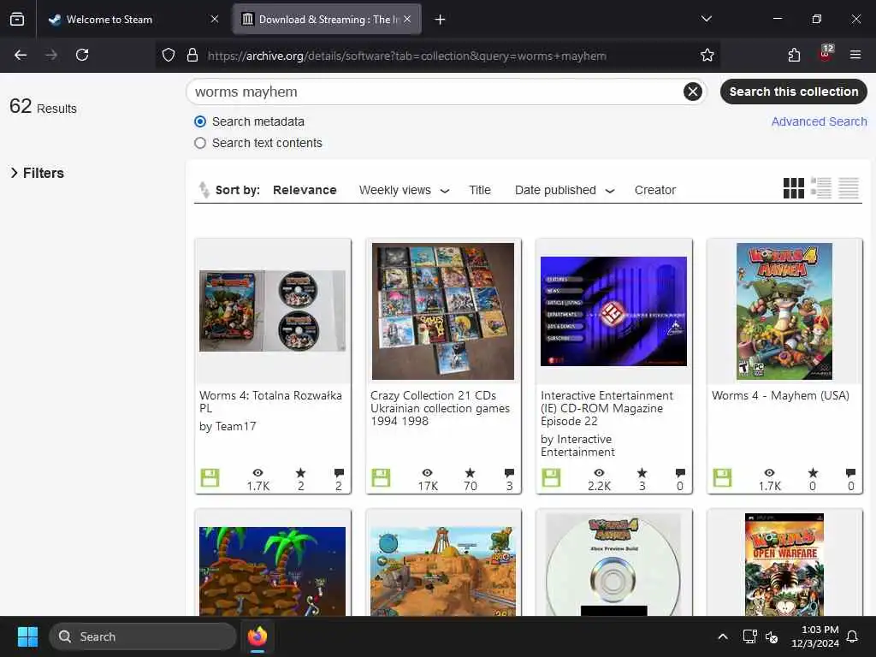This screenshot has height=657, width=876.
Task: Open Crazy Collection 21 CDs thumbnail
Action: [x=443, y=311]
